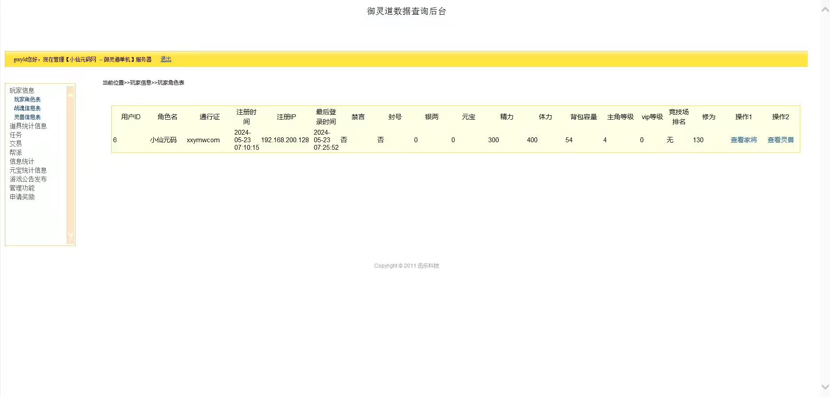Viewport: 830px width, 397px height.
Task: Click the 通行证 column header
Action: tap(209, 117)
